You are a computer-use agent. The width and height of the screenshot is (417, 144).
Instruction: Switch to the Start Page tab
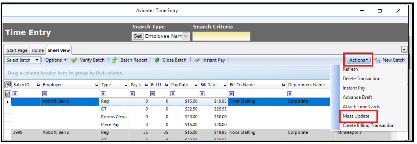point(17,50)
